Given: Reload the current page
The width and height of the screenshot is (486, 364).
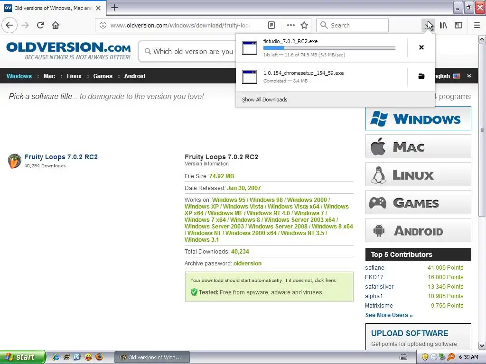Looking at the screenshot, I should pyautogui.click(x=41, y=25).
